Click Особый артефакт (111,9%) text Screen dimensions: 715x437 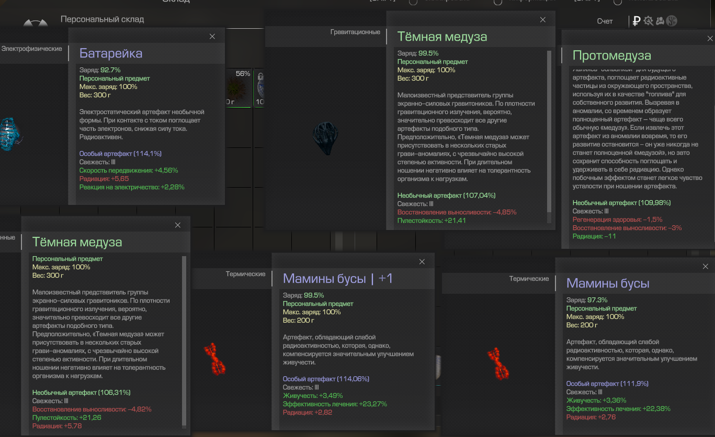[x=607, y=384]
